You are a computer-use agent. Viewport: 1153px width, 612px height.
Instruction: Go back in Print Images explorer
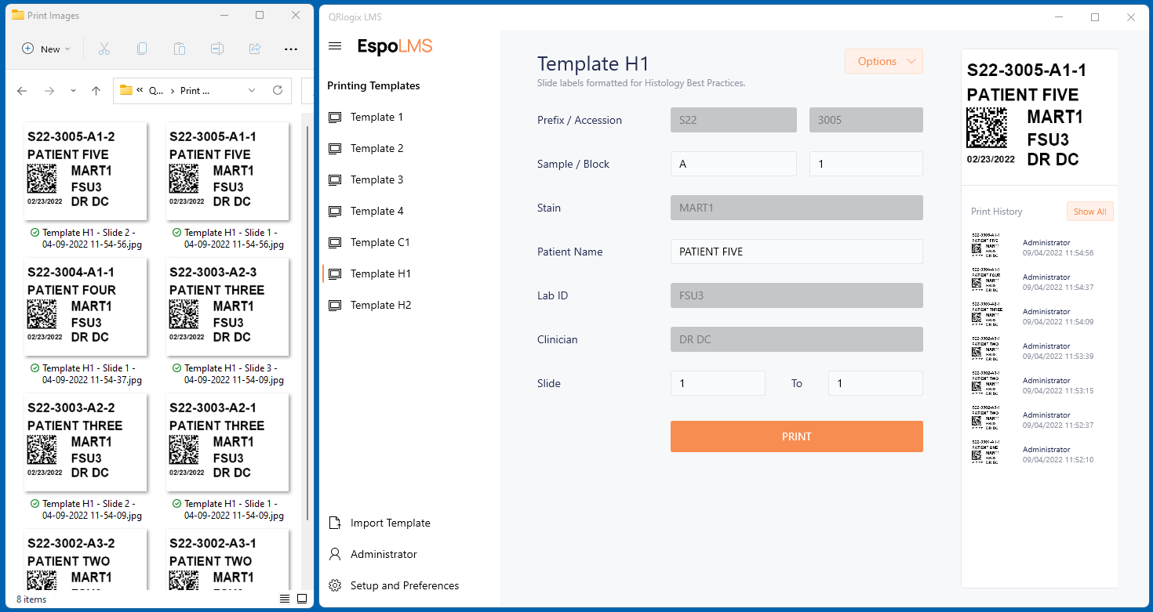pyautogui.click(x=22, y=91)
